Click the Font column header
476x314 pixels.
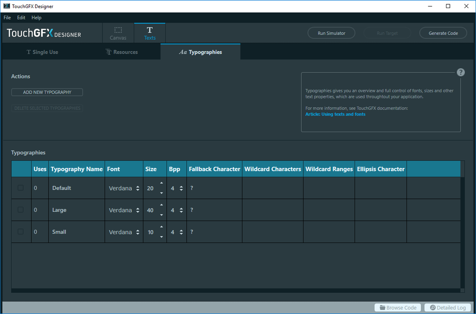tap(124, 169)
